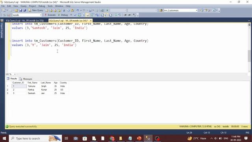Click the Debug button
The height and width of the screenshot is (142, 252).
(x=63, y=15)
